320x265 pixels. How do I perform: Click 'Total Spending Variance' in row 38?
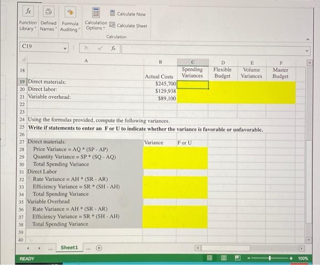coord(60,224)
